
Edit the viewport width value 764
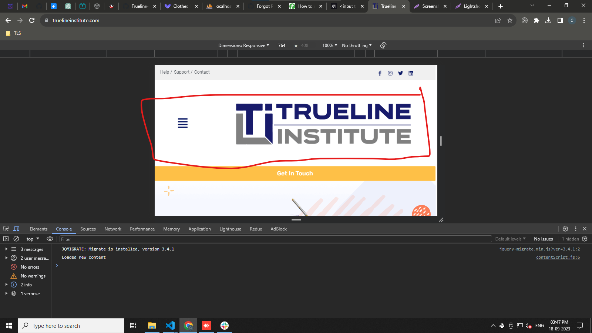coord(282,46)
